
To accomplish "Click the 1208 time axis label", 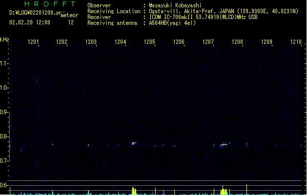I will (x=237, y=42).
